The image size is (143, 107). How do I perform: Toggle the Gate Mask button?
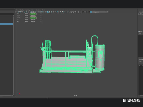(x=37, y=12)
